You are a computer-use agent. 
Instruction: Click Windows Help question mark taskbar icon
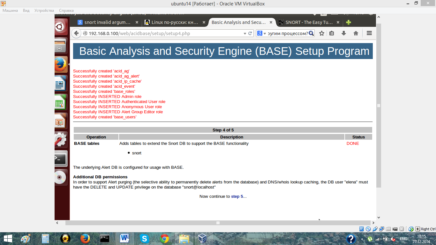(x=351, y=239)
